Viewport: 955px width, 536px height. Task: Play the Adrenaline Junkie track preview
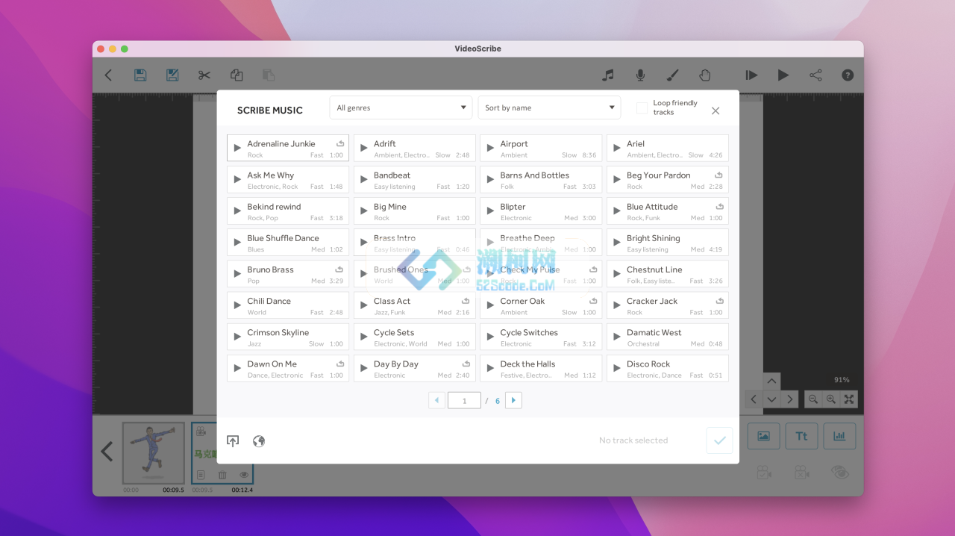(237, 148)
